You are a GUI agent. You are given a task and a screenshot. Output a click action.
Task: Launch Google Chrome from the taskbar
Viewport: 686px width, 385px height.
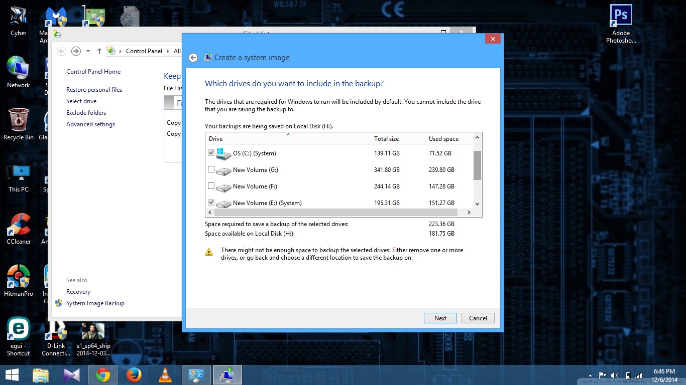click(x=103, y=375)
